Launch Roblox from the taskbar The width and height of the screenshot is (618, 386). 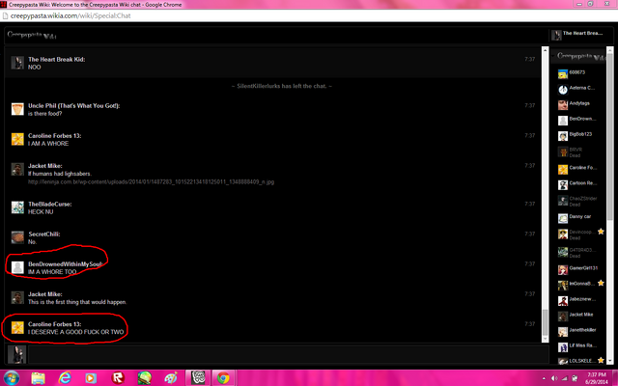click(x=118, y=378)
